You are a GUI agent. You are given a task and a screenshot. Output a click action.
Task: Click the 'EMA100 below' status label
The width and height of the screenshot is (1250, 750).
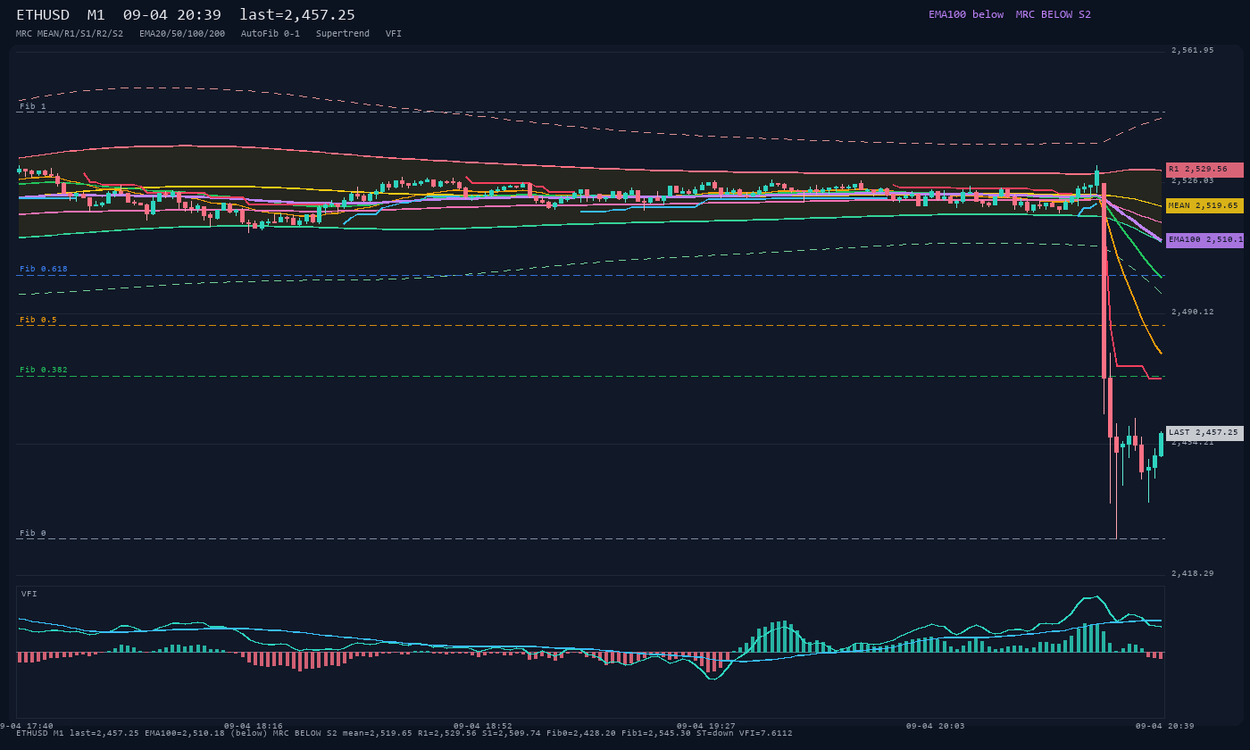[966, 14]
